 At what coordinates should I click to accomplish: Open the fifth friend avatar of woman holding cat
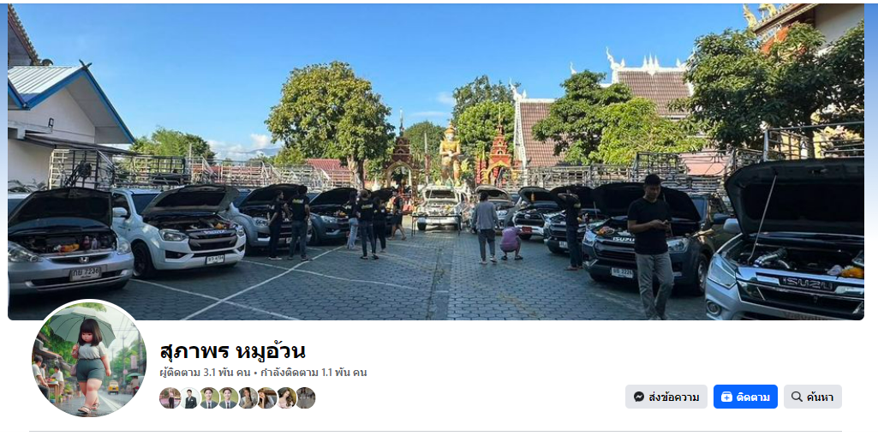(x=248, y=398)
